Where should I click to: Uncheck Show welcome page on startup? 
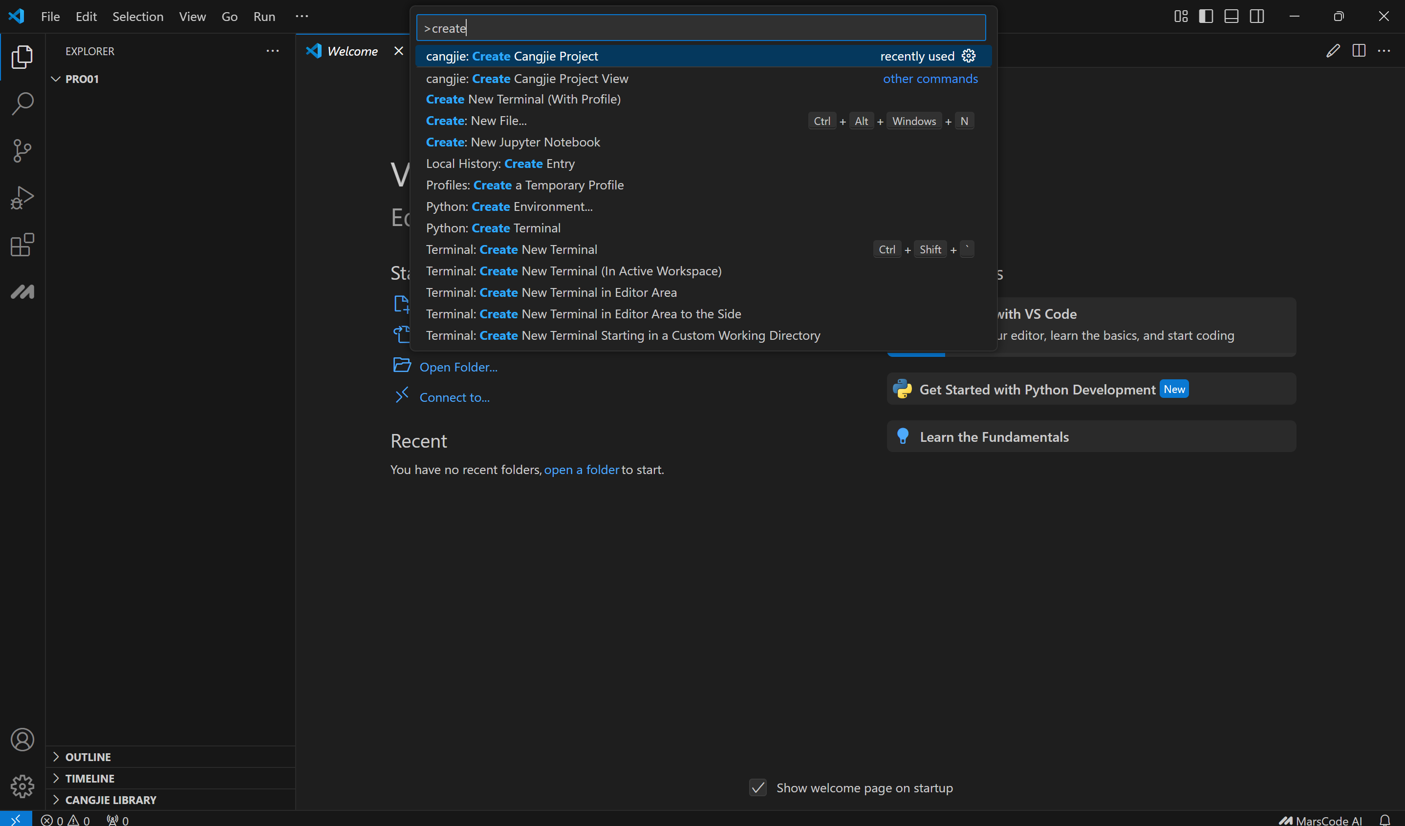pos(757,787)
